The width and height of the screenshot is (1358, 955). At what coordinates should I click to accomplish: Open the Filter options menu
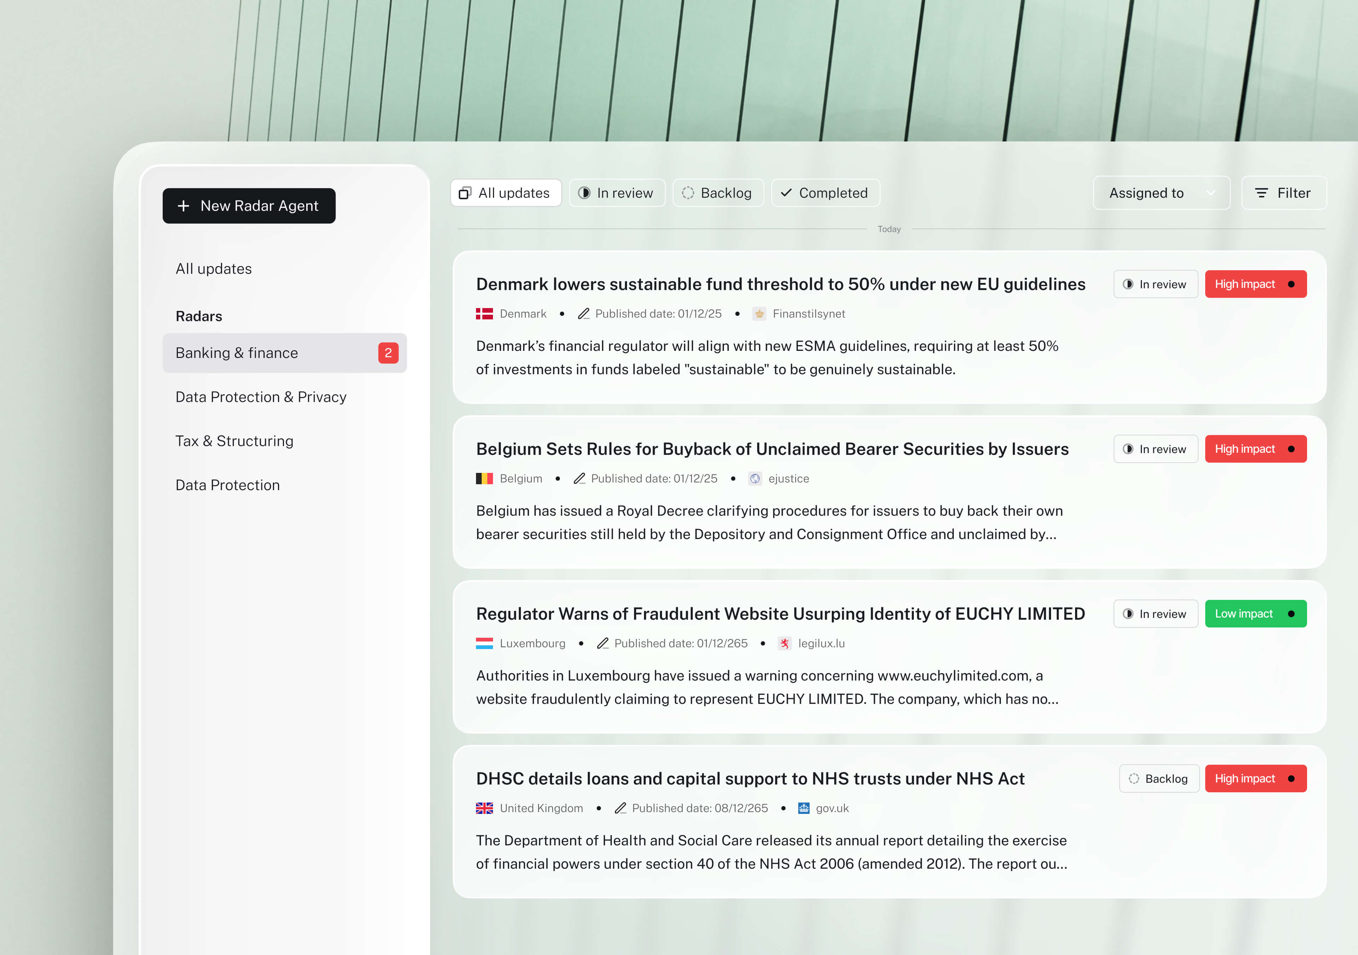1283,193
